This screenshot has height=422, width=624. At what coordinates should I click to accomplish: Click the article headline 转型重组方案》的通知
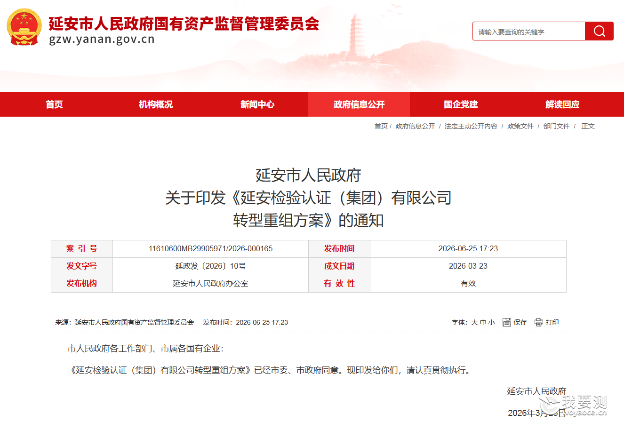[x=308, y=220]
